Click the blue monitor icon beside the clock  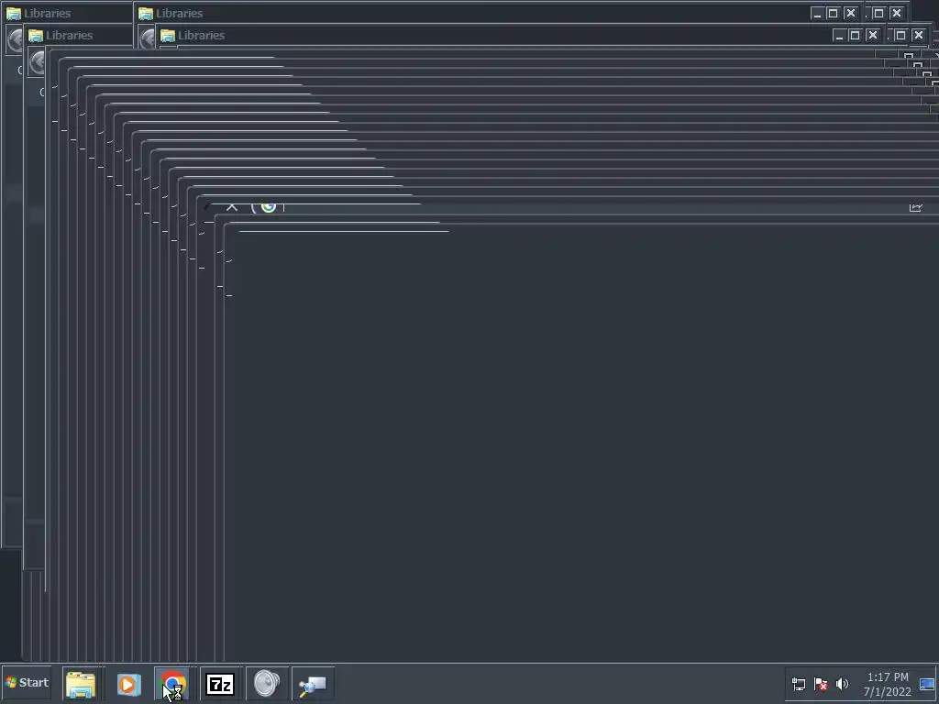click(x=927, y=684)
